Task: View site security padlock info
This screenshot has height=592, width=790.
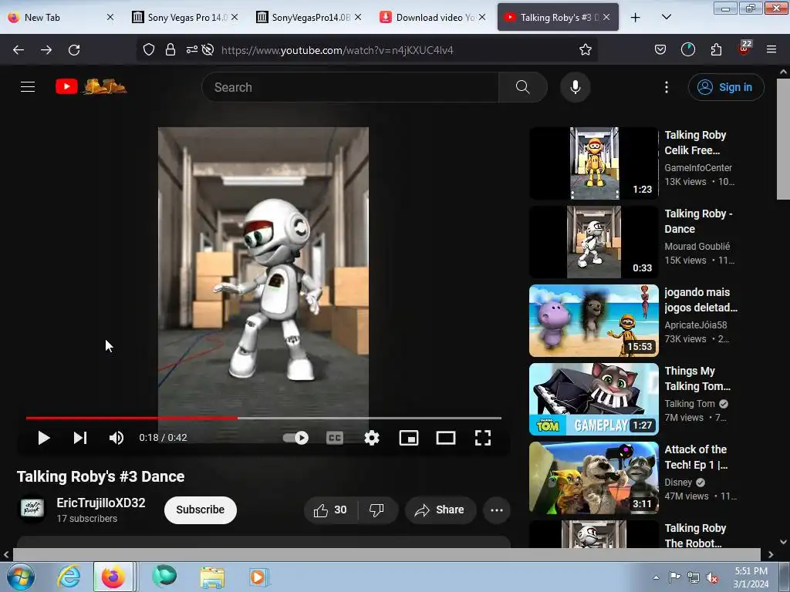Action: [x=170, y=50]
